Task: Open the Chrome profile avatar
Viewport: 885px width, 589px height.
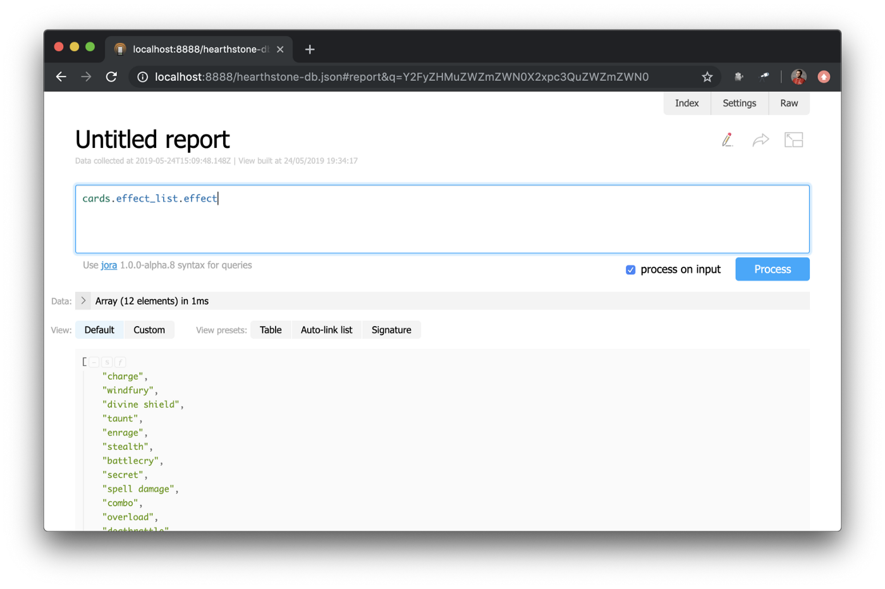Action: coord(798,77)
